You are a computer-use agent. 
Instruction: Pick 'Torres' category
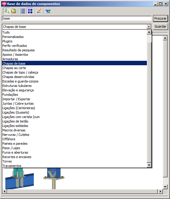(x=74, y=161)
